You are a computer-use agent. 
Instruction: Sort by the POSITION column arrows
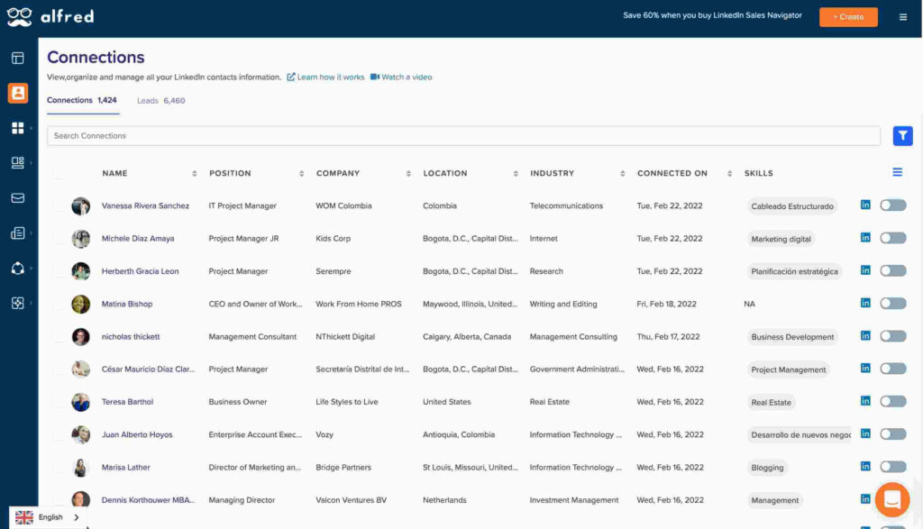click(301, 174)
